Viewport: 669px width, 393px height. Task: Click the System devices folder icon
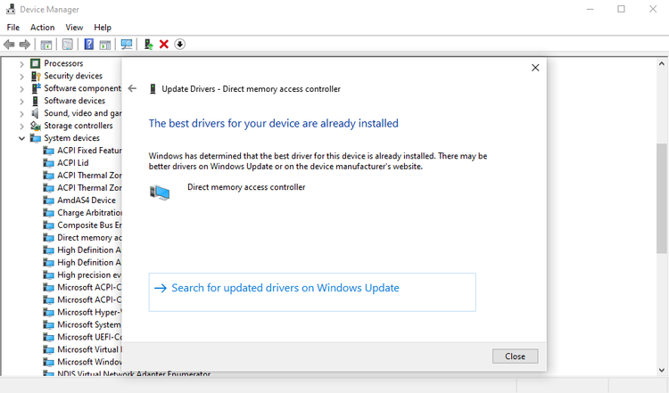pyautogui.click(x=36, y=138)
